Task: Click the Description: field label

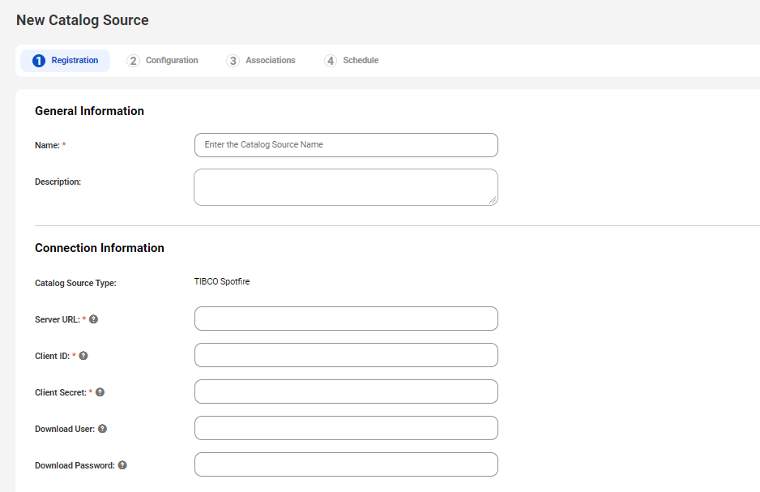Action: [x=58, y=182]
